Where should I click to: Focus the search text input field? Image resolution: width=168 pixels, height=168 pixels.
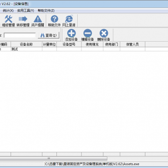(x=20, y=35)
